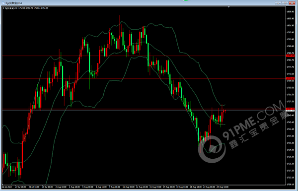The height and width of the screenshot is (191, 298).
Task: Click the small square beside symbol label
Action: click(x=3, y=8)
